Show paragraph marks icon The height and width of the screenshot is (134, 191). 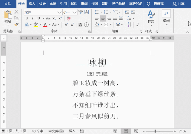(138, 24)
